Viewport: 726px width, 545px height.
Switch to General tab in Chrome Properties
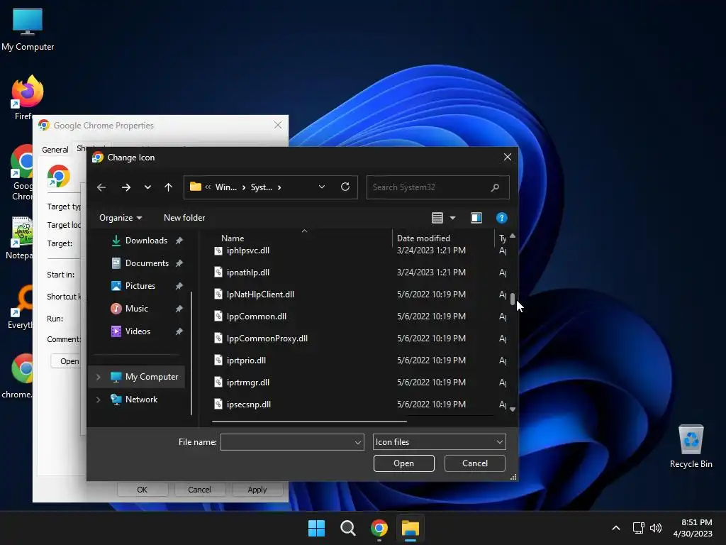(55, 150)
